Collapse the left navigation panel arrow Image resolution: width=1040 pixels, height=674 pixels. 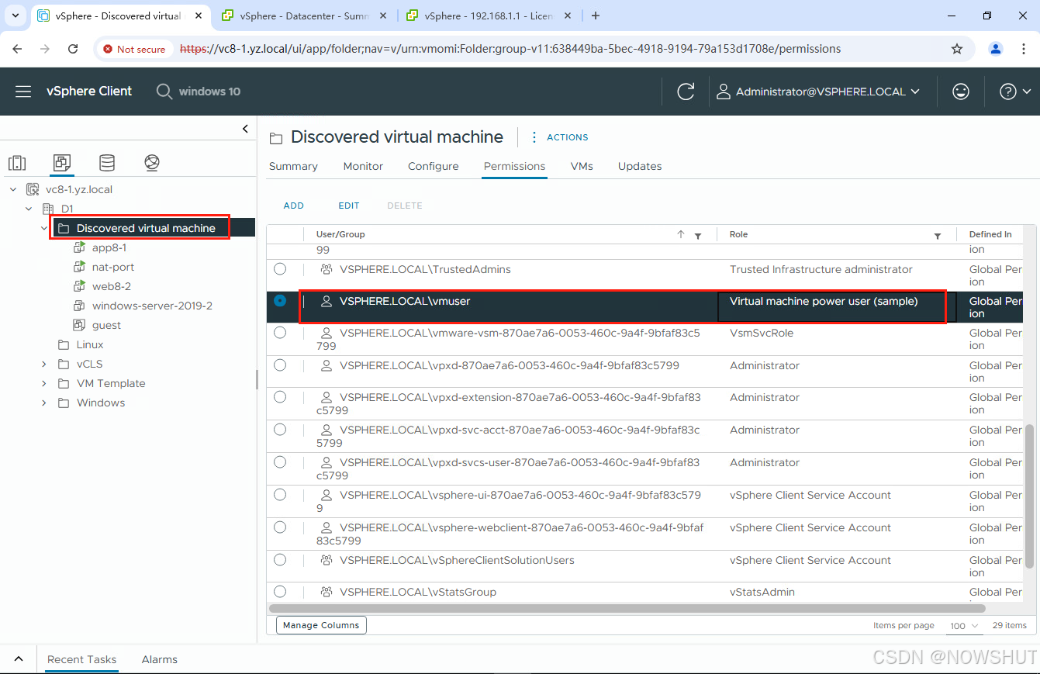pos(245,129)
